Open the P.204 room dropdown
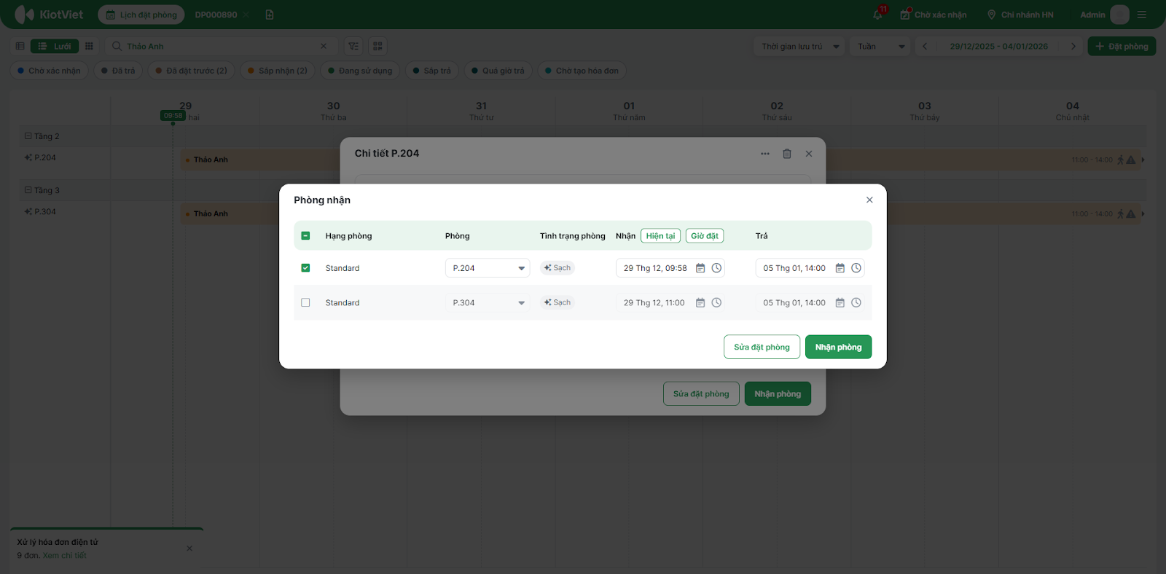The width and height of the screenshot is (1166, 574). pyautogui.click(x=488, y=268)
